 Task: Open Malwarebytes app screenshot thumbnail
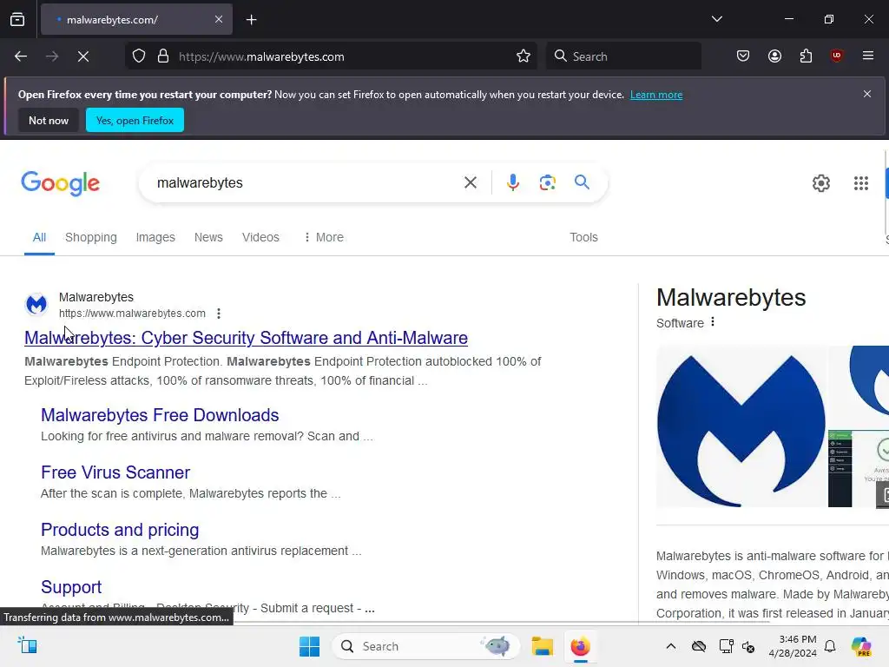(x=859, y=468)
